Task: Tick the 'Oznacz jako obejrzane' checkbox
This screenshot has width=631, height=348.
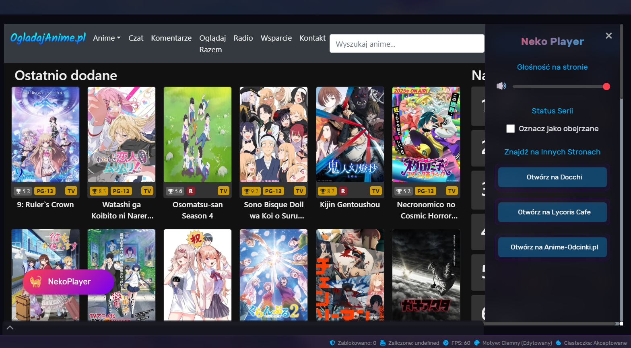Action: pyautogui.click(x=511, y=129)
